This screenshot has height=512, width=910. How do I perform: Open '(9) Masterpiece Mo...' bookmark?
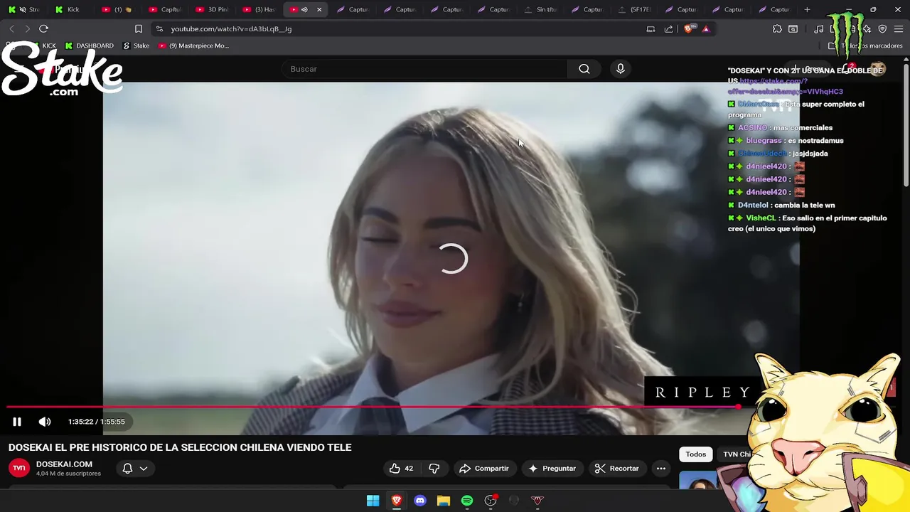193,46
